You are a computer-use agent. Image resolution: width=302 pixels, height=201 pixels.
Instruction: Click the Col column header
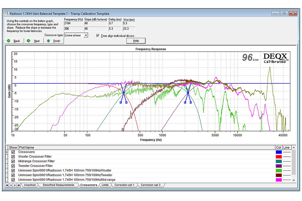click(278, 148)
